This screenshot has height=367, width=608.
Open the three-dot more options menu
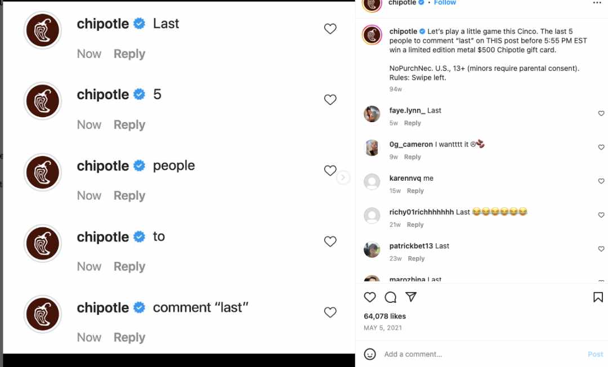597,3
